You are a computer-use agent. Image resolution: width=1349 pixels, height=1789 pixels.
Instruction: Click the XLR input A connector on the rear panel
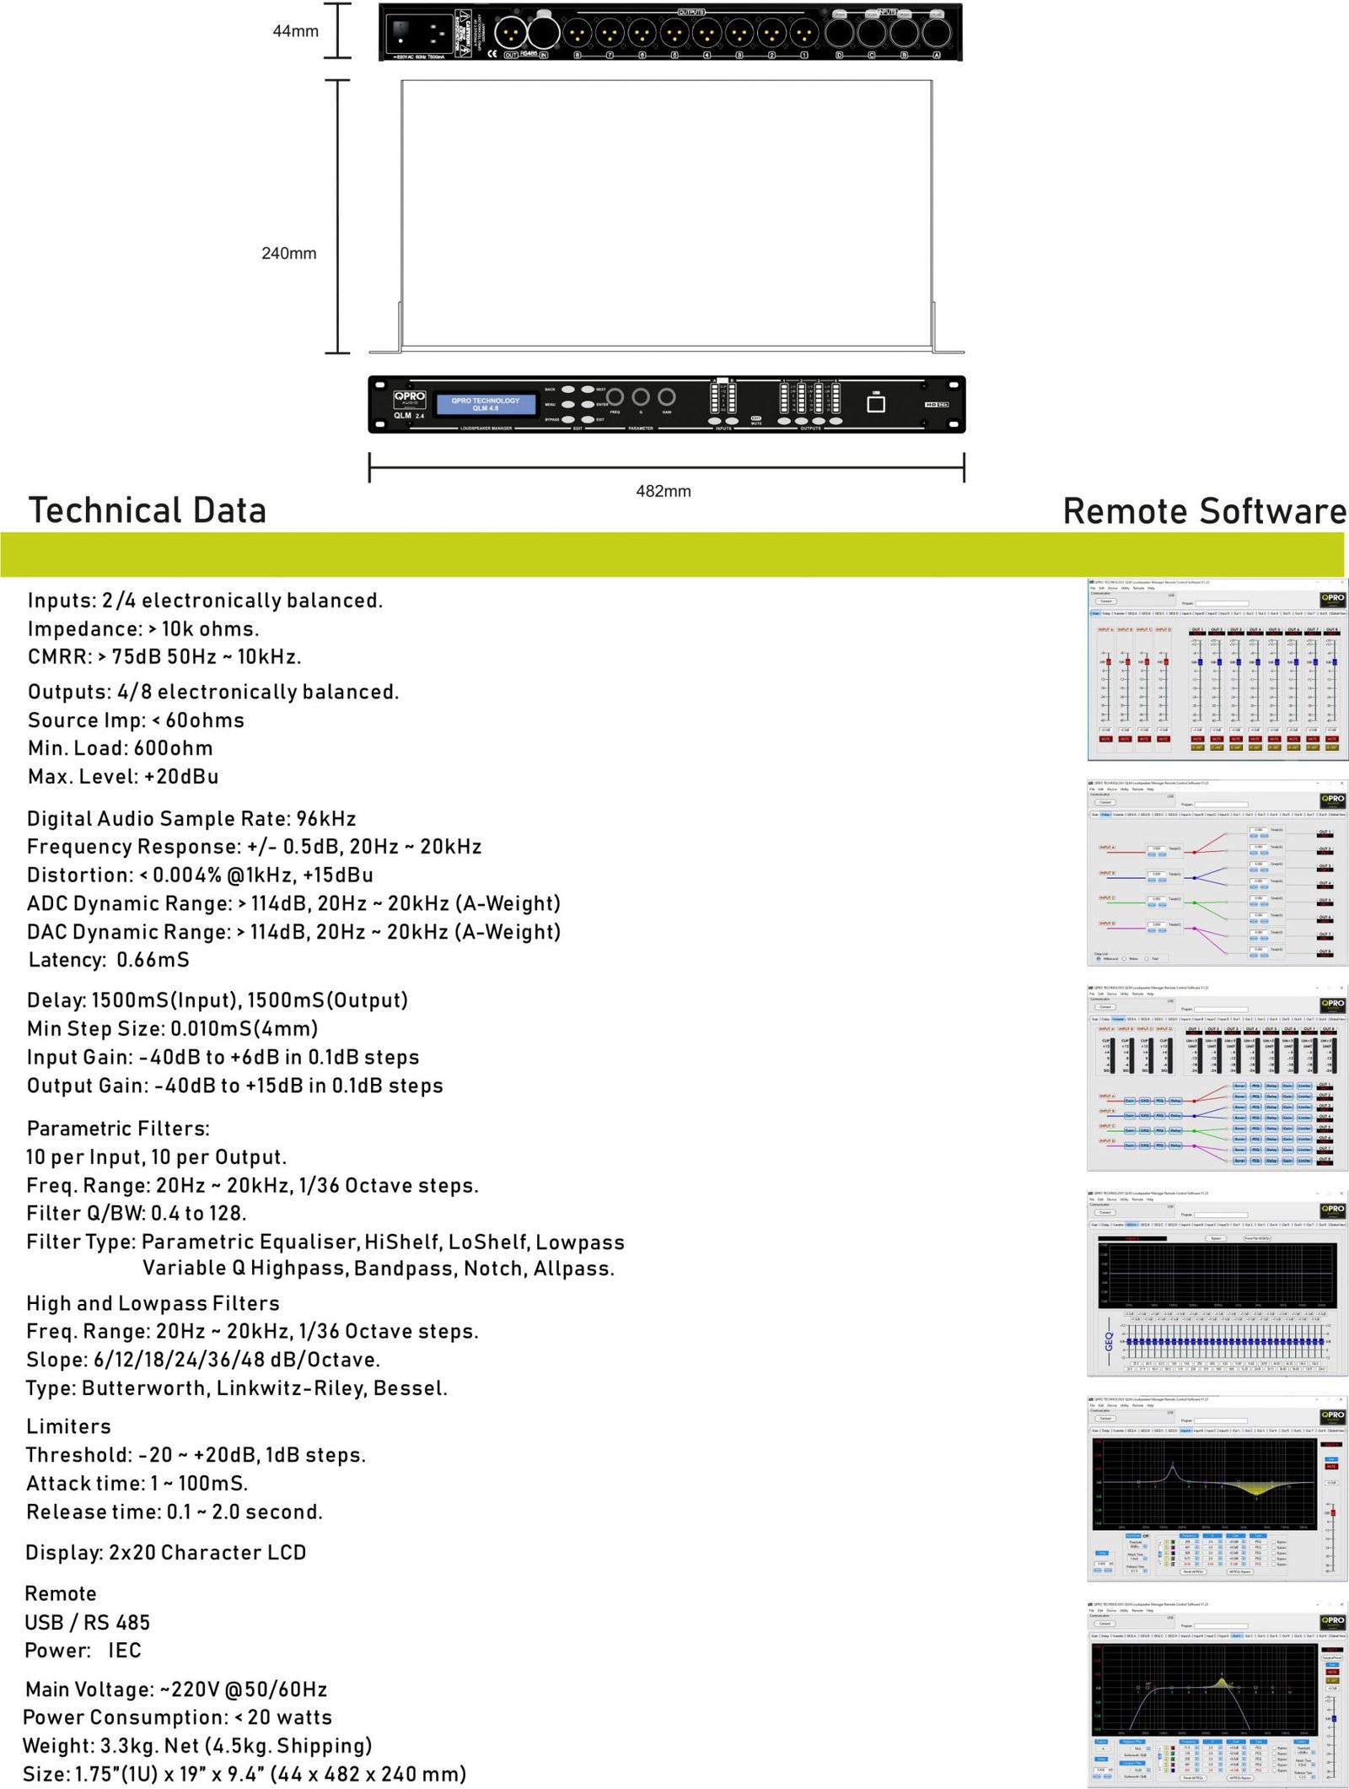pyautogui.click(x=936, y=33)
